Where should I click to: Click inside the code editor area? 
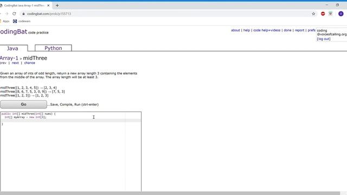coord(71,152)
